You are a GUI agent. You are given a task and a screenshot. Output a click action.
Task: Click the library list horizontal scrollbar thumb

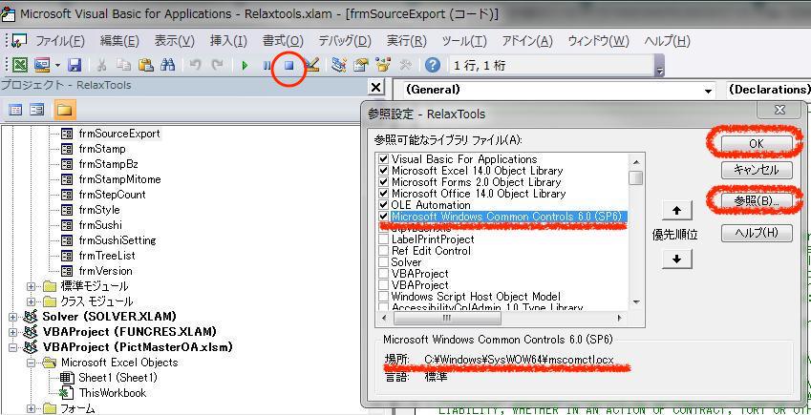coord(448,318)
